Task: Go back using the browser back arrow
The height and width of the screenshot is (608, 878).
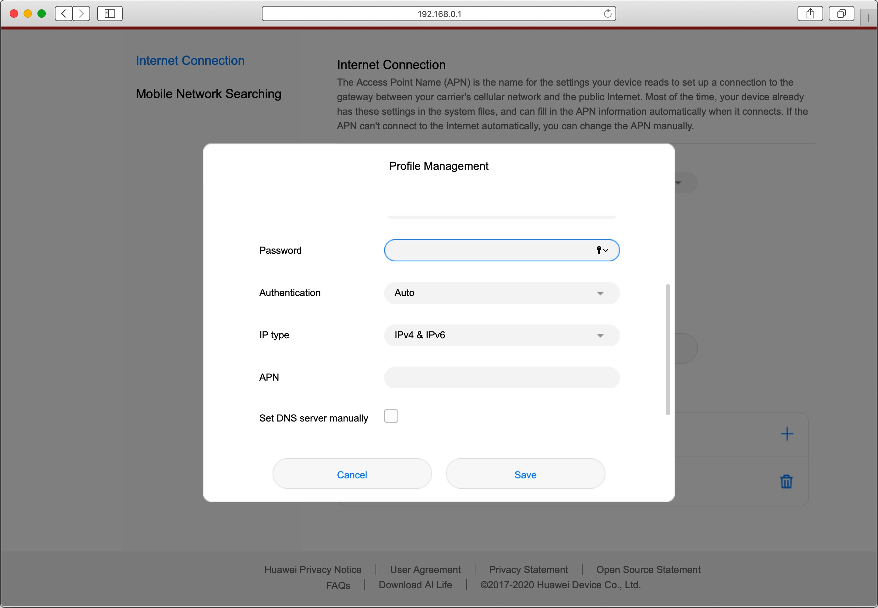Action: 63,13
